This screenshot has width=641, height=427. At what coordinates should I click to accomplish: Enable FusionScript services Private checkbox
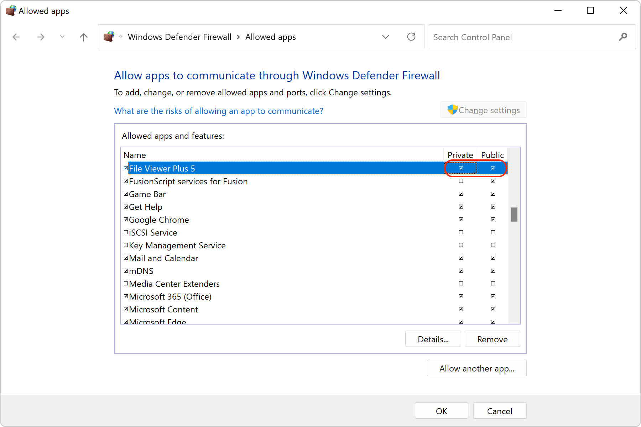pyautogui.click(x=461, y=181)
